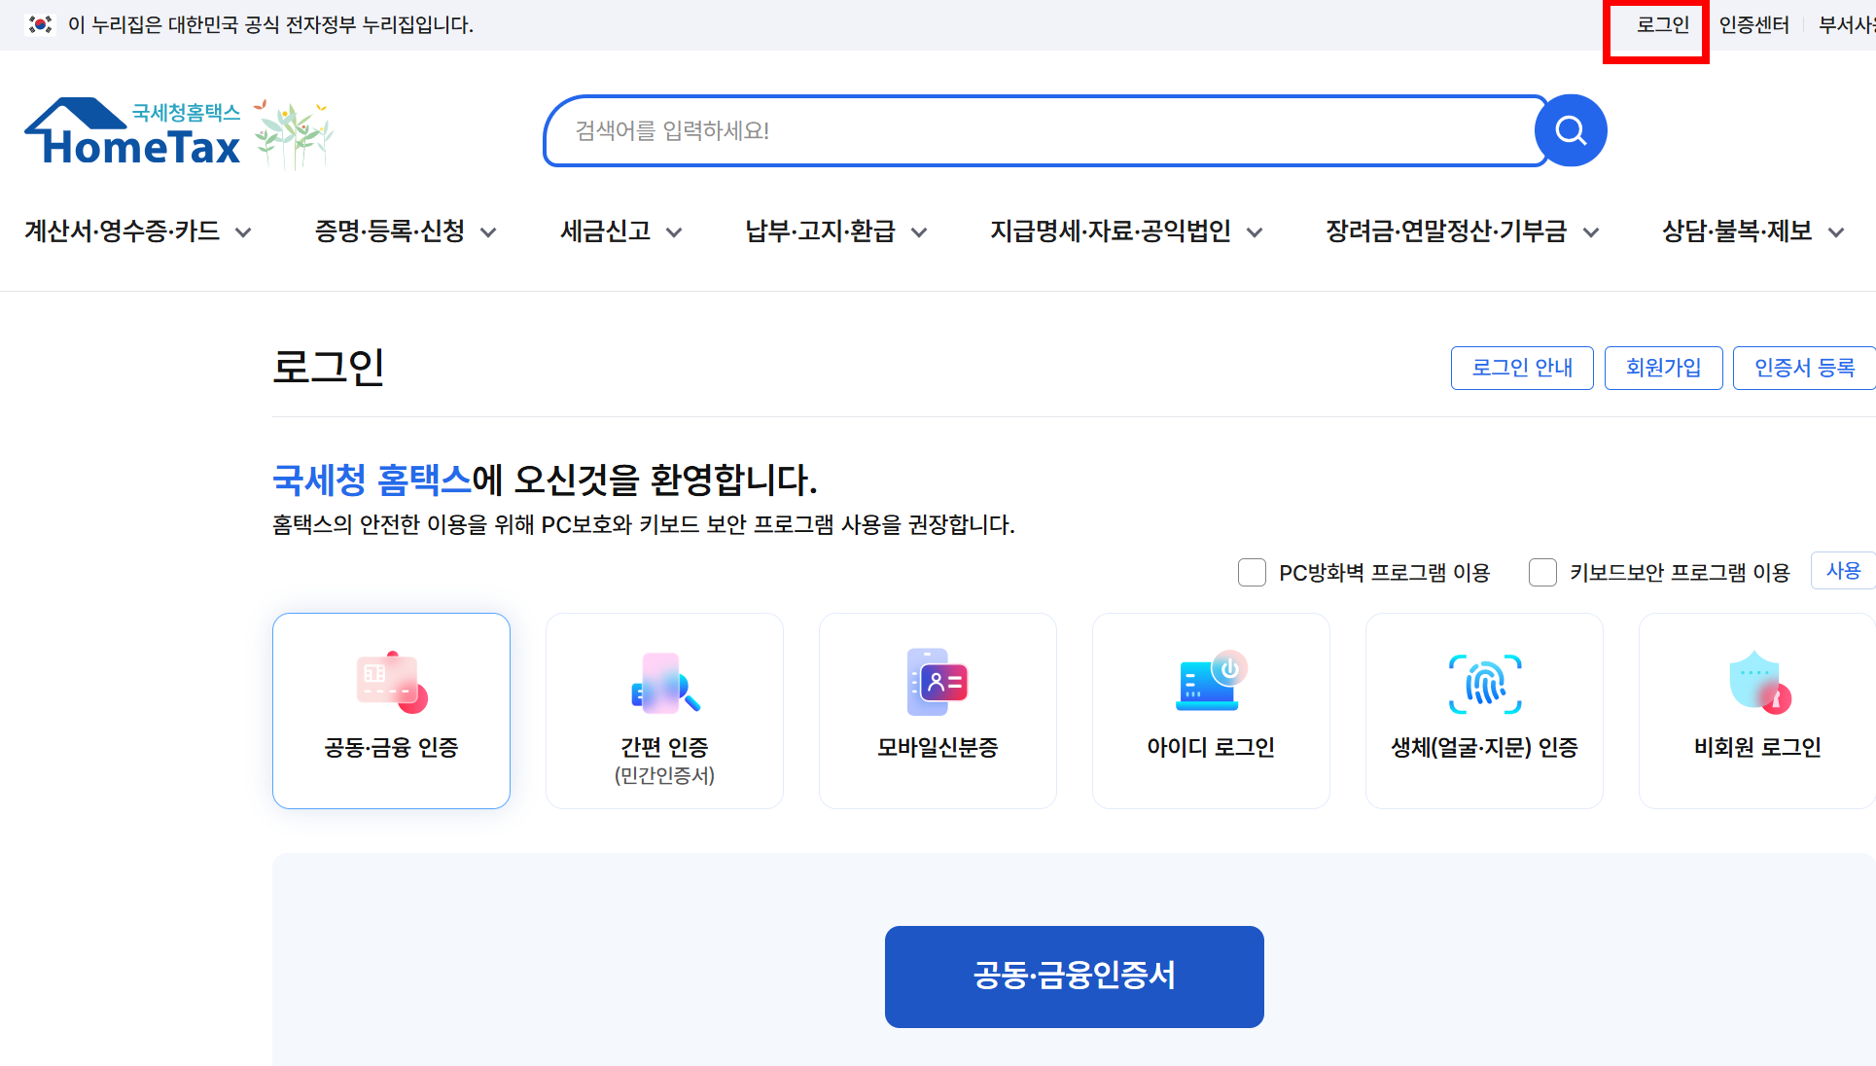Click 로그인 link in top bar
Image resolution: width=1876 pixels, height=1066 pixels.
(x=1662, y=25)
